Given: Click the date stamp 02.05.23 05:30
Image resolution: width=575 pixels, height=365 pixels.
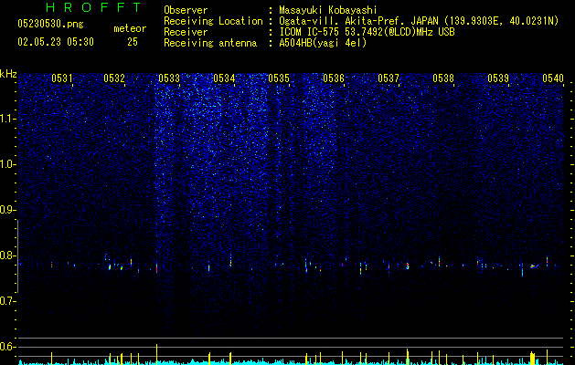Looking at the screenshot, I should (56, 42).
